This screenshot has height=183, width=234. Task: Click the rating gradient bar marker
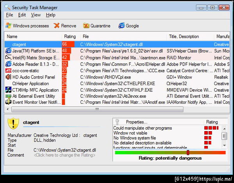click(188, 153)
